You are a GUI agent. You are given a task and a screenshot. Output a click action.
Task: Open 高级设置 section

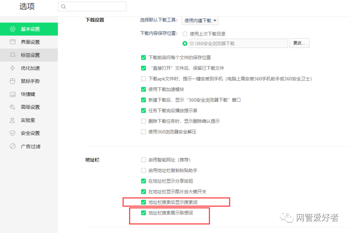point(29,107)
